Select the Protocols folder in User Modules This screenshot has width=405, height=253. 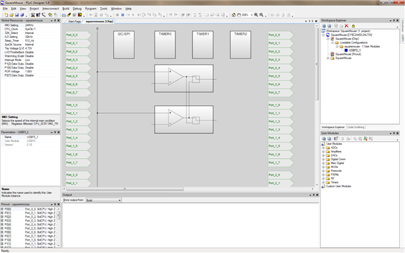336,171
